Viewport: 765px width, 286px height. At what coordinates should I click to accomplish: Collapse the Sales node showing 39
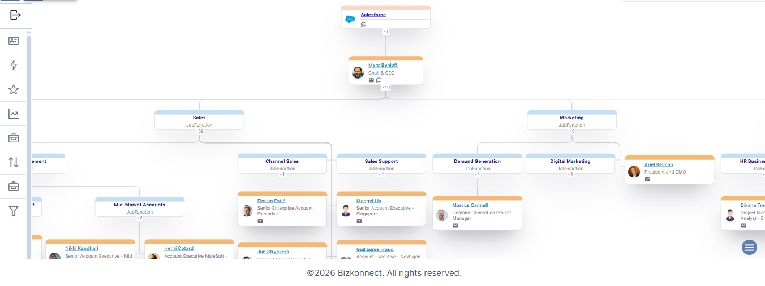click(199, 131)
